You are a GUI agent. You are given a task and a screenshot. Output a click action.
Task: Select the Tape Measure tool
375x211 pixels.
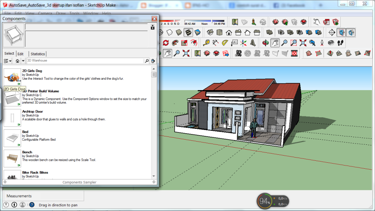[206, 43]
